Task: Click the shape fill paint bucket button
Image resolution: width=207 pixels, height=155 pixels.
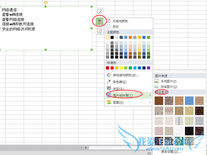Action: tap(99, 21)
